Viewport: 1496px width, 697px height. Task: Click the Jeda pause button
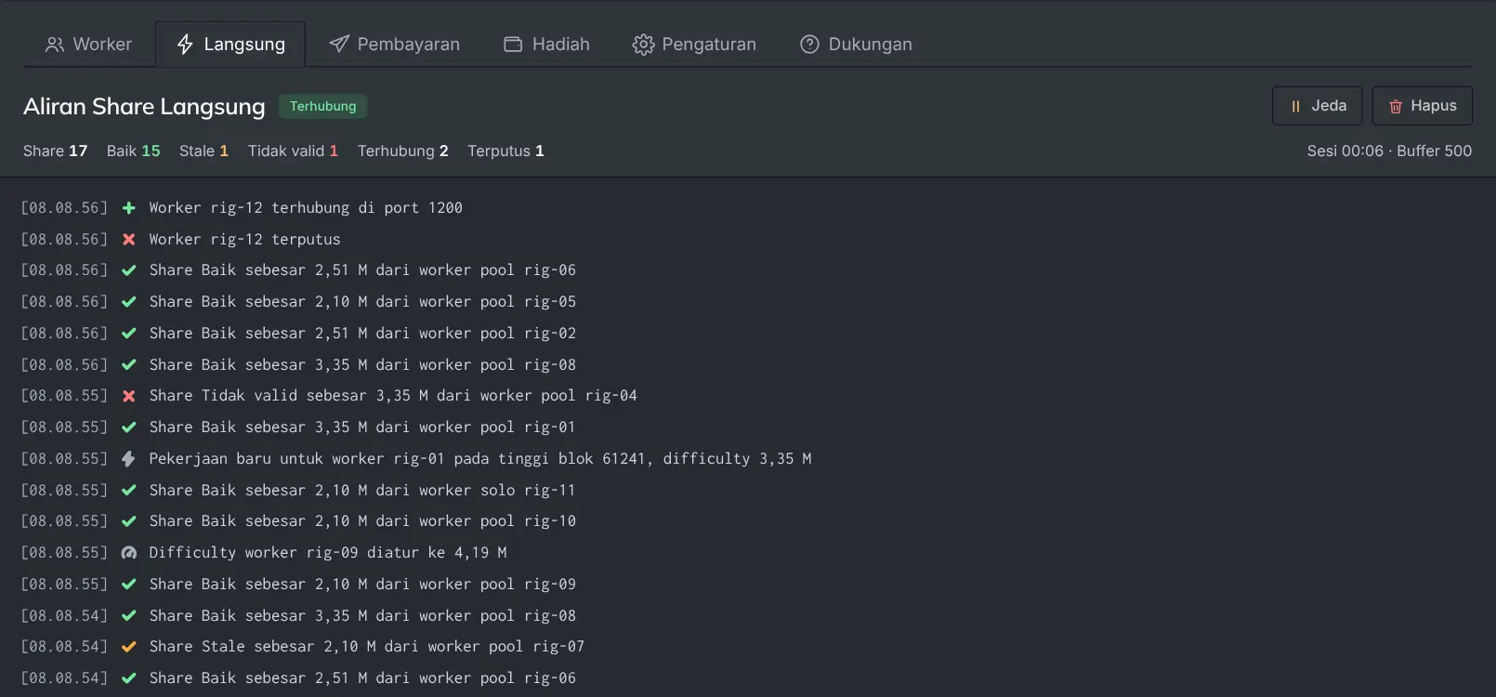point(1317,106)
